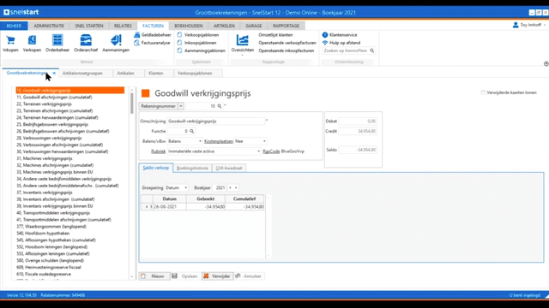549x308 pixels.
Task: Click the orange color square beside title
Action: (145, 93)
